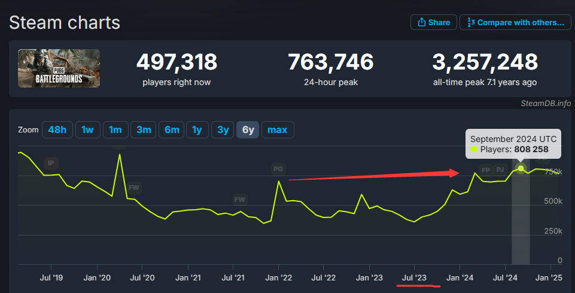Click the 763,746 24-hour peak figure
Image resolution: width=575 pixels, height=293 pixels.
[x=331, y=62]
